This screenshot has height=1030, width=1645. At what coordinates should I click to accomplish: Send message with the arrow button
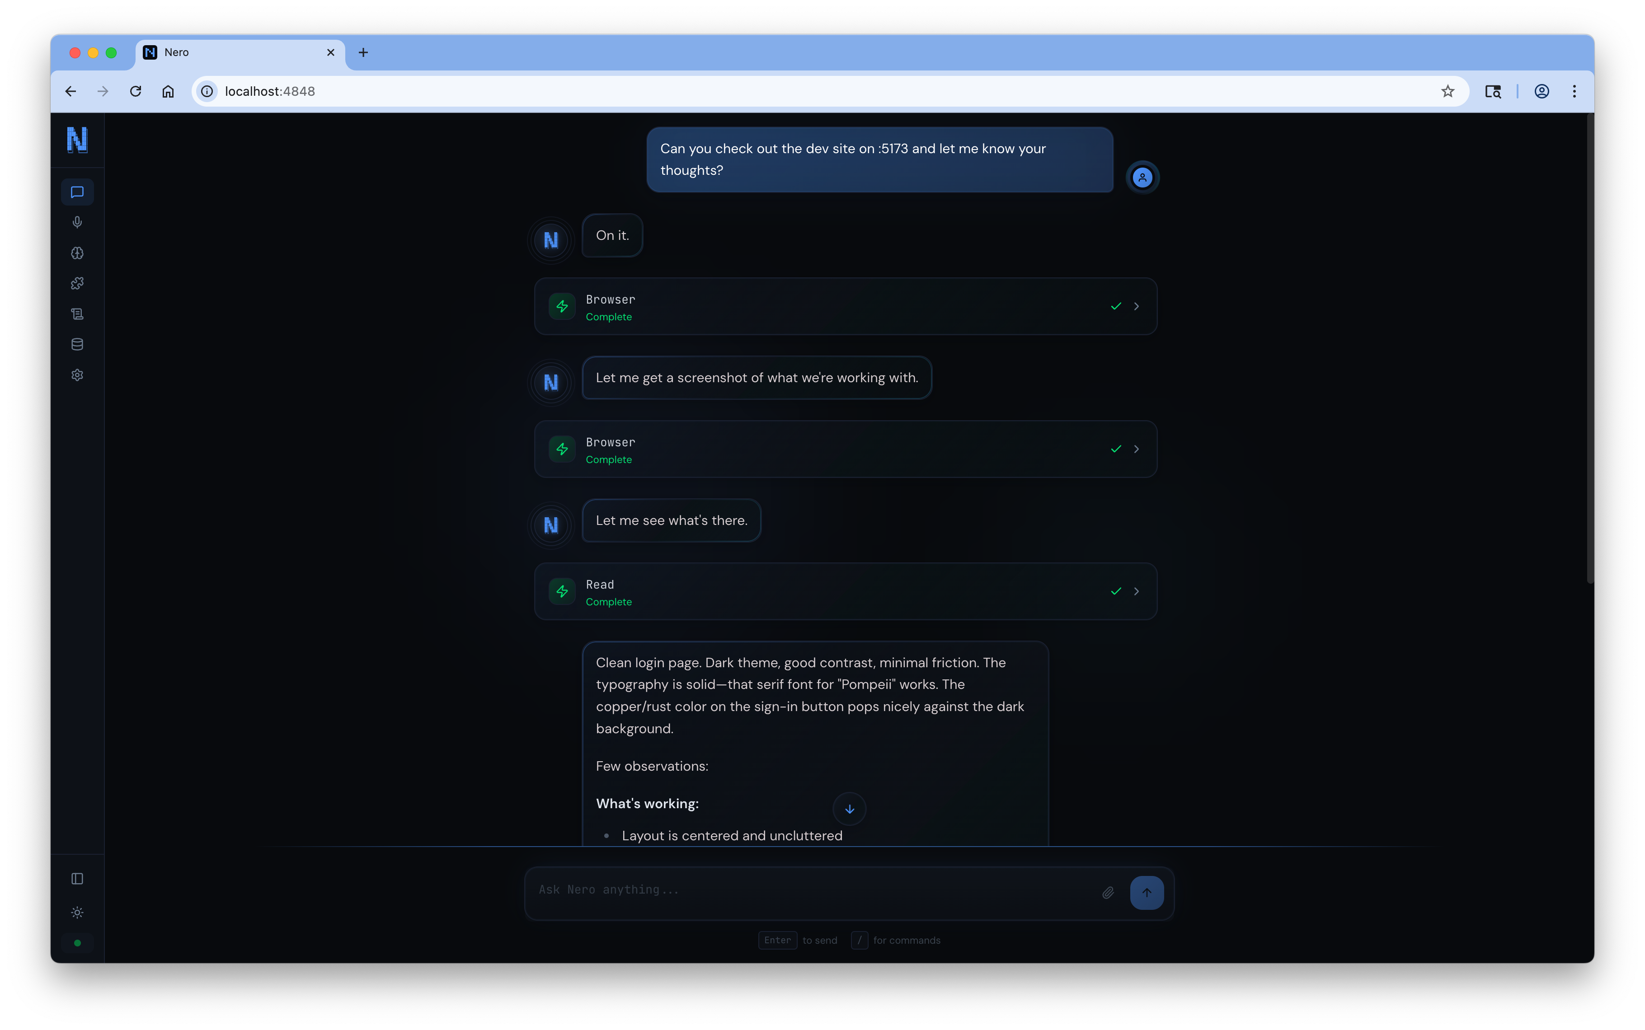[1146, 892]
